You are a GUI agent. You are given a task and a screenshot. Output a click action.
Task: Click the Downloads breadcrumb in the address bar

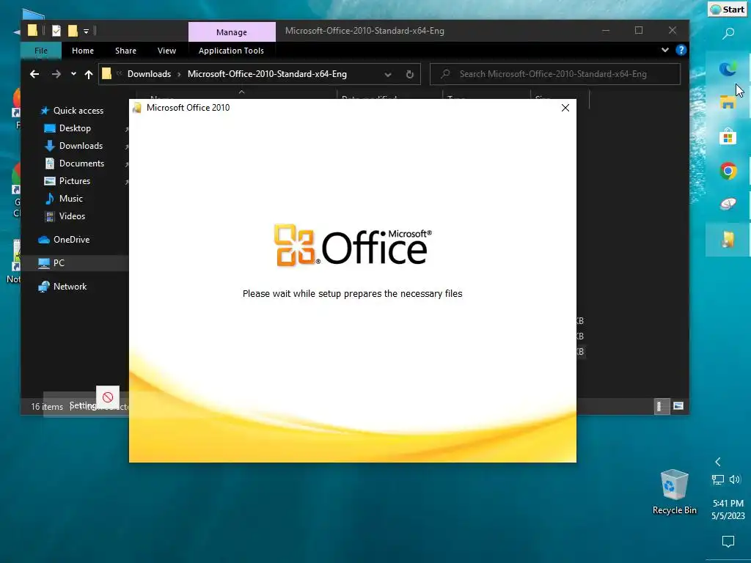[149, 74]
